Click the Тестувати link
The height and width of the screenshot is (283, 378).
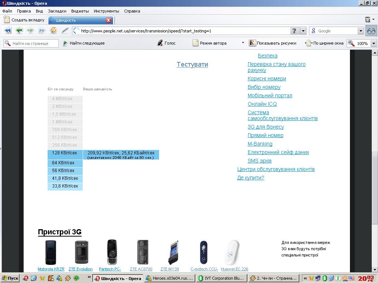point(192,64)
